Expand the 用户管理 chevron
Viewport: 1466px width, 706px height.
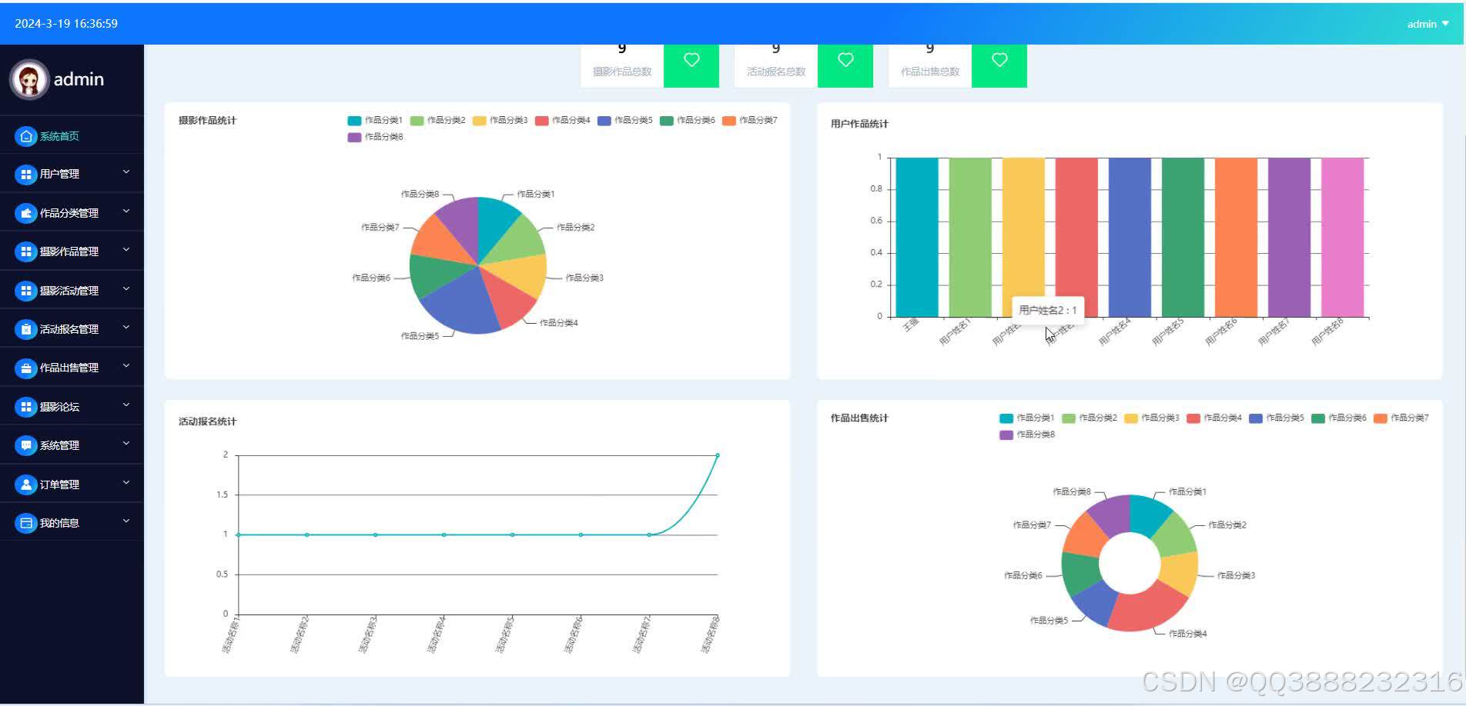[126, 172]
